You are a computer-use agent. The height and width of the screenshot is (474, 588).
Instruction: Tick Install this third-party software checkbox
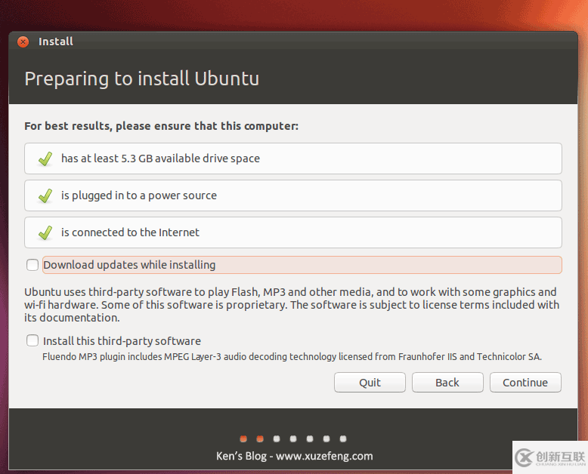(32, 340)
